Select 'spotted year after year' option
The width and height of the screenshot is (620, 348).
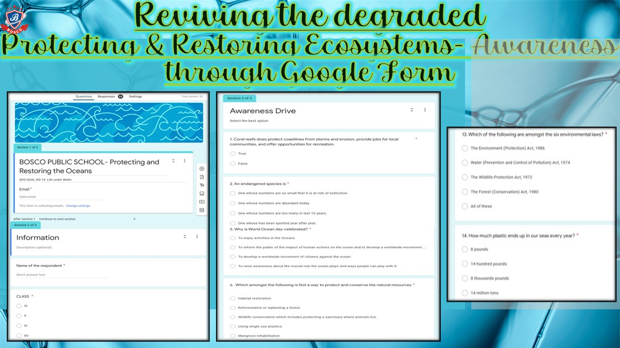232,223
